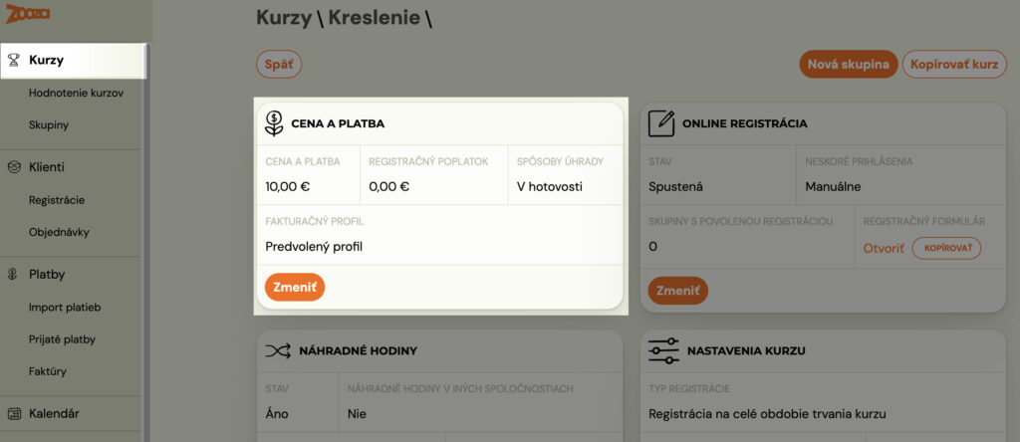This screenshot has height=442, width=1020.
Task: Open registration form via Otvoriť link
Action: tap(884, 248)
